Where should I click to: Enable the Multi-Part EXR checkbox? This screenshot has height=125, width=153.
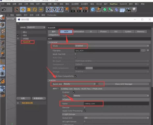tap(75, 54)
